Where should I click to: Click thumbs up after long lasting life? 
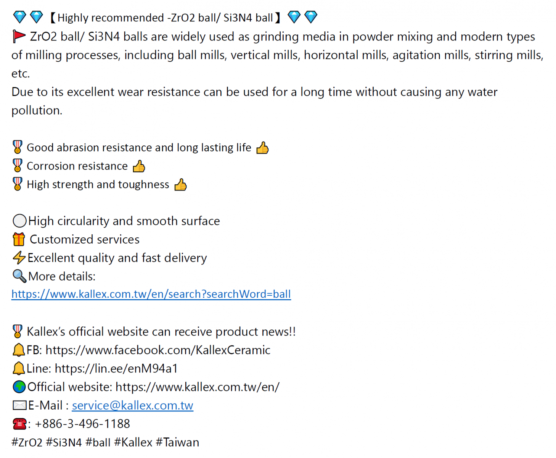tap(262, 148)
